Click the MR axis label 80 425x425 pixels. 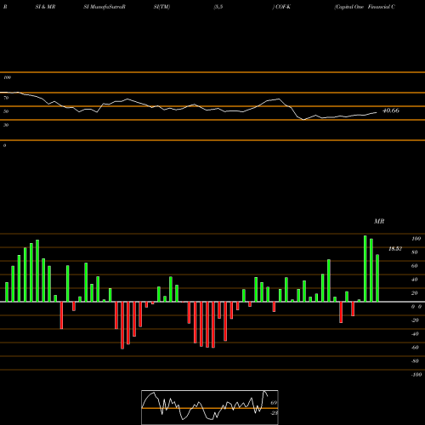(415, 252)
